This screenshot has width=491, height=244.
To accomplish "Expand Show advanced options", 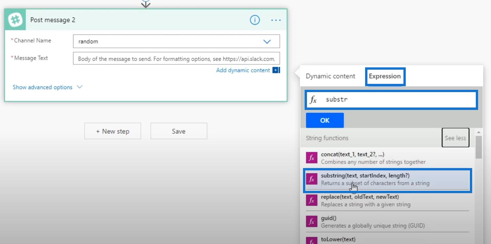I will pos(47,87).
